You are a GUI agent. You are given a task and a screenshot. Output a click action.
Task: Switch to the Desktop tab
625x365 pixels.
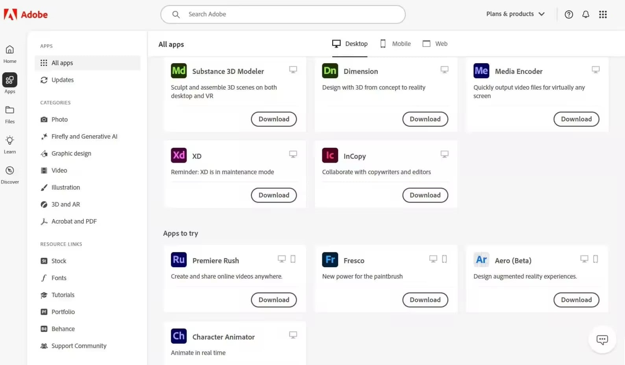point(349,44)
